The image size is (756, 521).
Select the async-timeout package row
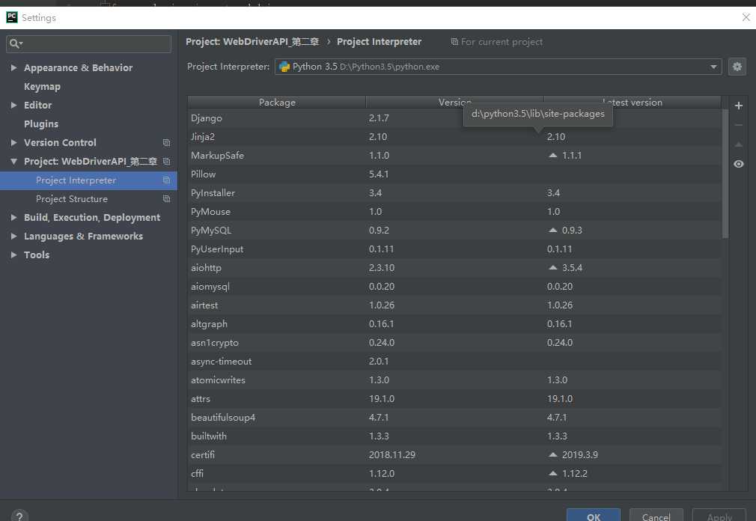(454, 362)
